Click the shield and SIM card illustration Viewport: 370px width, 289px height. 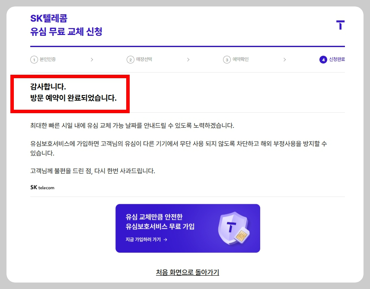234,229
